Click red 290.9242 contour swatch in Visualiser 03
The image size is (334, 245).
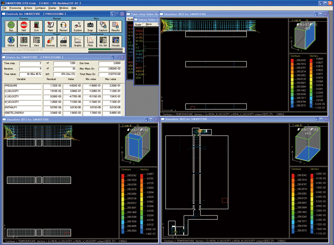coord(293,175)
